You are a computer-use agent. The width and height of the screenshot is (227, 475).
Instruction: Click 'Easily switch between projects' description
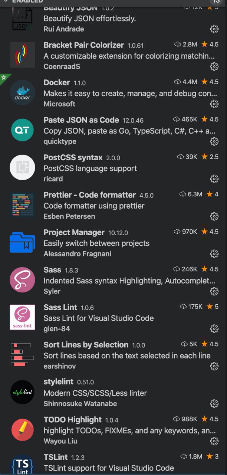[96, 243]
